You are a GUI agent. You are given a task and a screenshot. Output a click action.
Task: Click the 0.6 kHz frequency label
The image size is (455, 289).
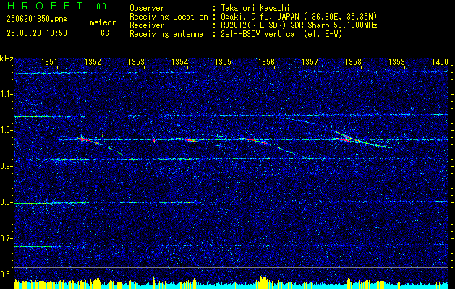tap(7, 275)
